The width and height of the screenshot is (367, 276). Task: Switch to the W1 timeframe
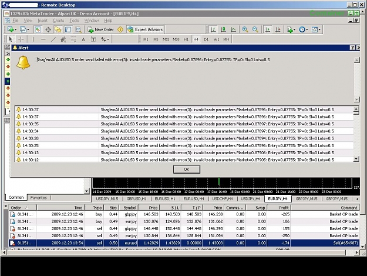click(216, 39)
